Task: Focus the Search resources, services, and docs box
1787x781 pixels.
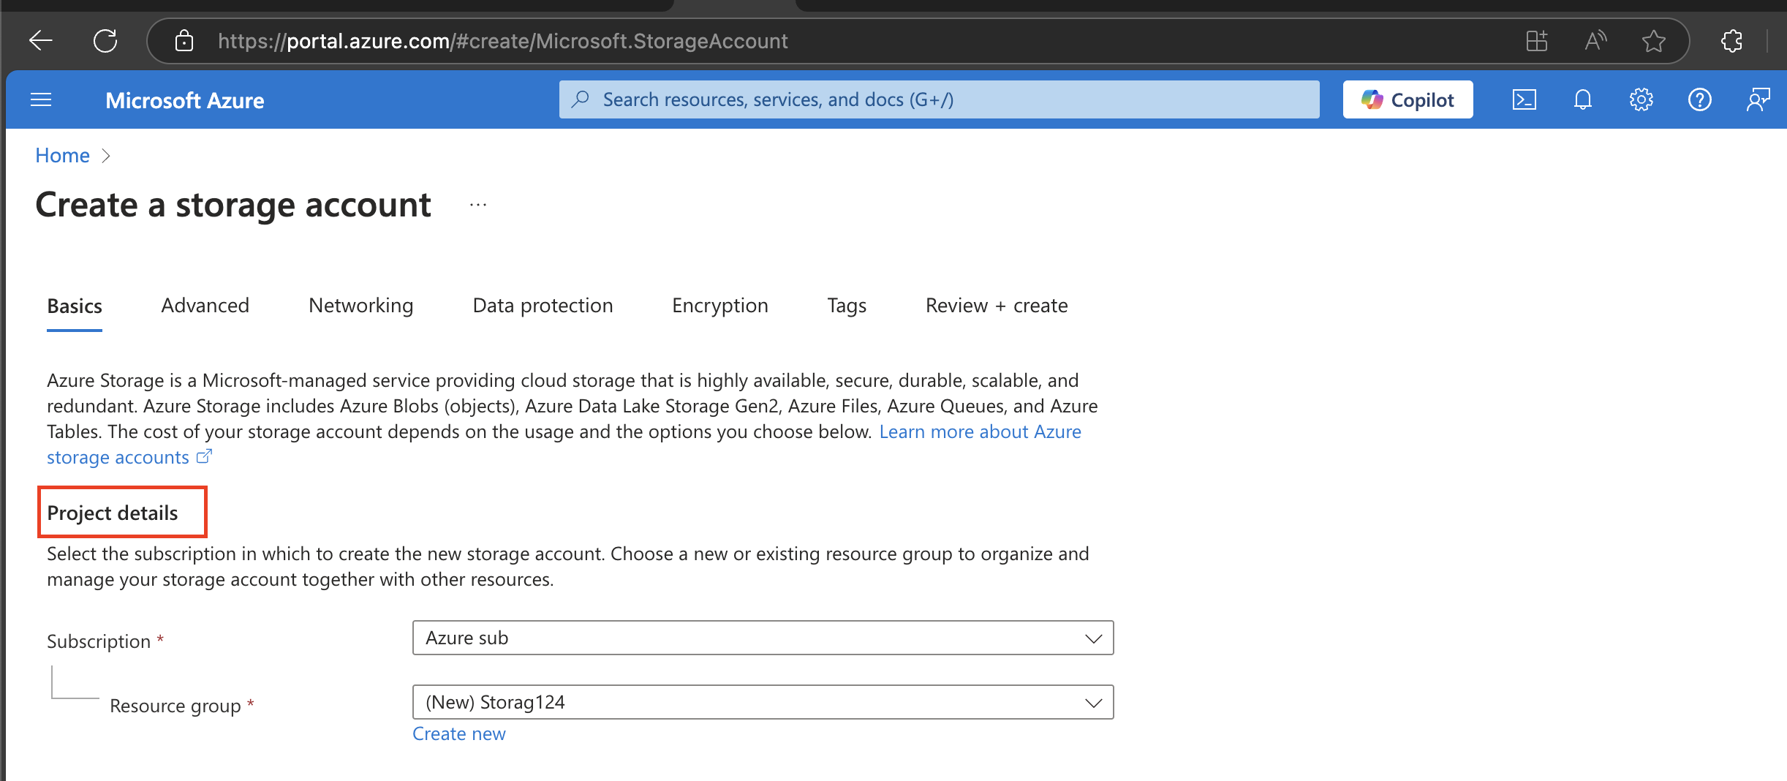Action: [x=940, y=99]
